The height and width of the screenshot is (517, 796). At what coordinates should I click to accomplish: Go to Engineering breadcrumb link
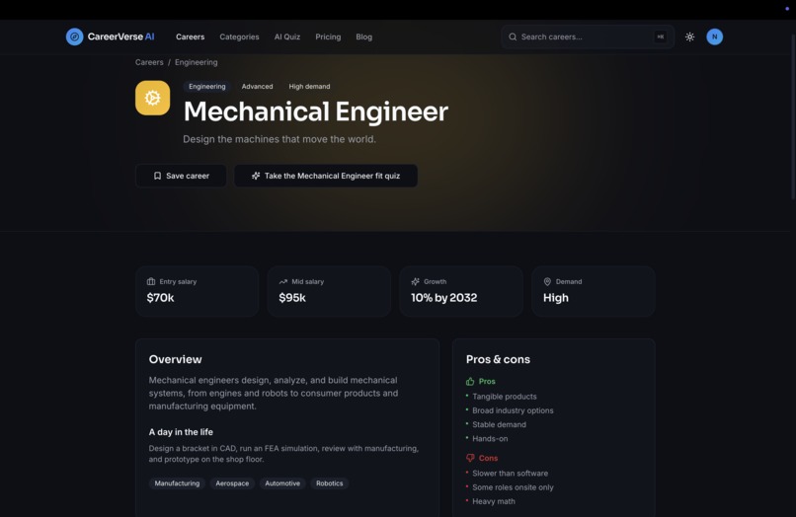coord(196,62)
